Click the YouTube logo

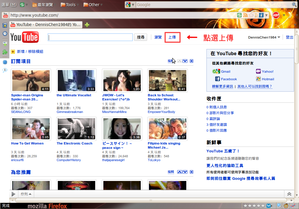coord(25,37)
